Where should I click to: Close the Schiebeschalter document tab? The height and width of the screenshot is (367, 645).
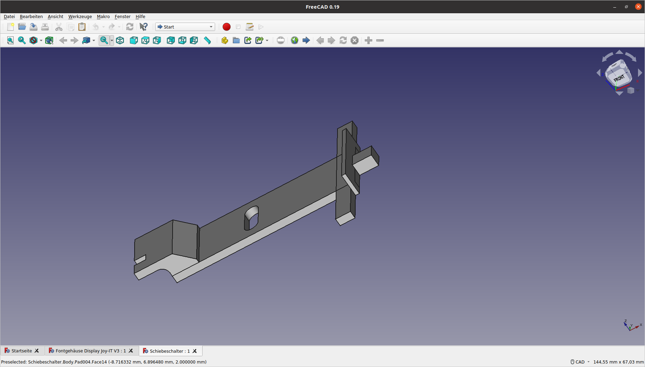tap(195, 351)
